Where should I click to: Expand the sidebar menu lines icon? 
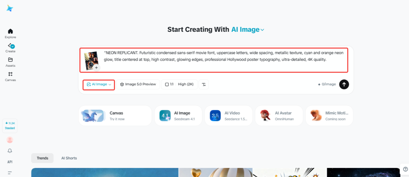point(10,173)
